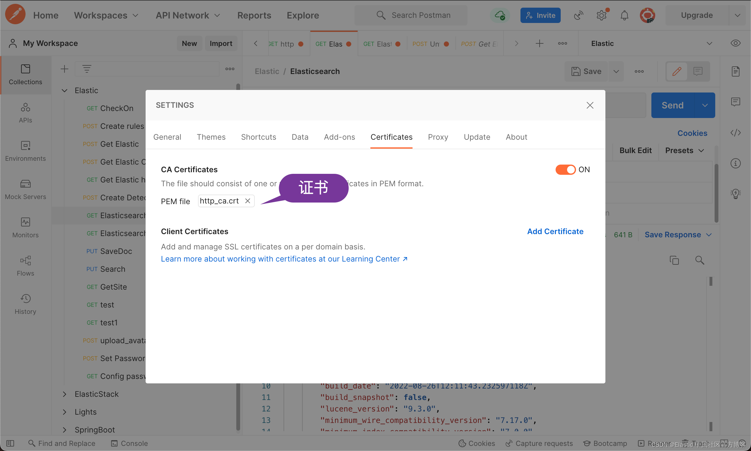Toggle the CA Certificates ON switch
The width and height of the screenshot is (751, 451).
coord(565,169)
